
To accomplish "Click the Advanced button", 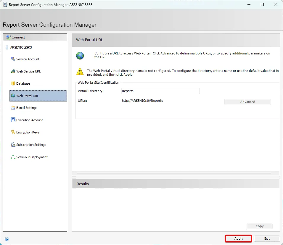I will [247, 102].
